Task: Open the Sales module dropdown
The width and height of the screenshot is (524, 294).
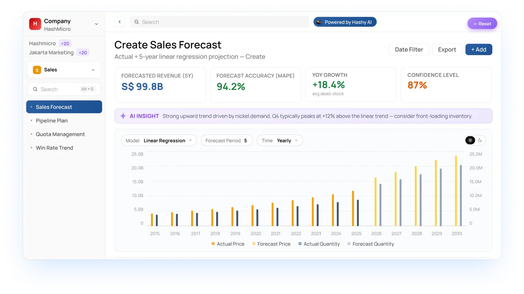Action: pyautogui.click(x=64, y=70)
